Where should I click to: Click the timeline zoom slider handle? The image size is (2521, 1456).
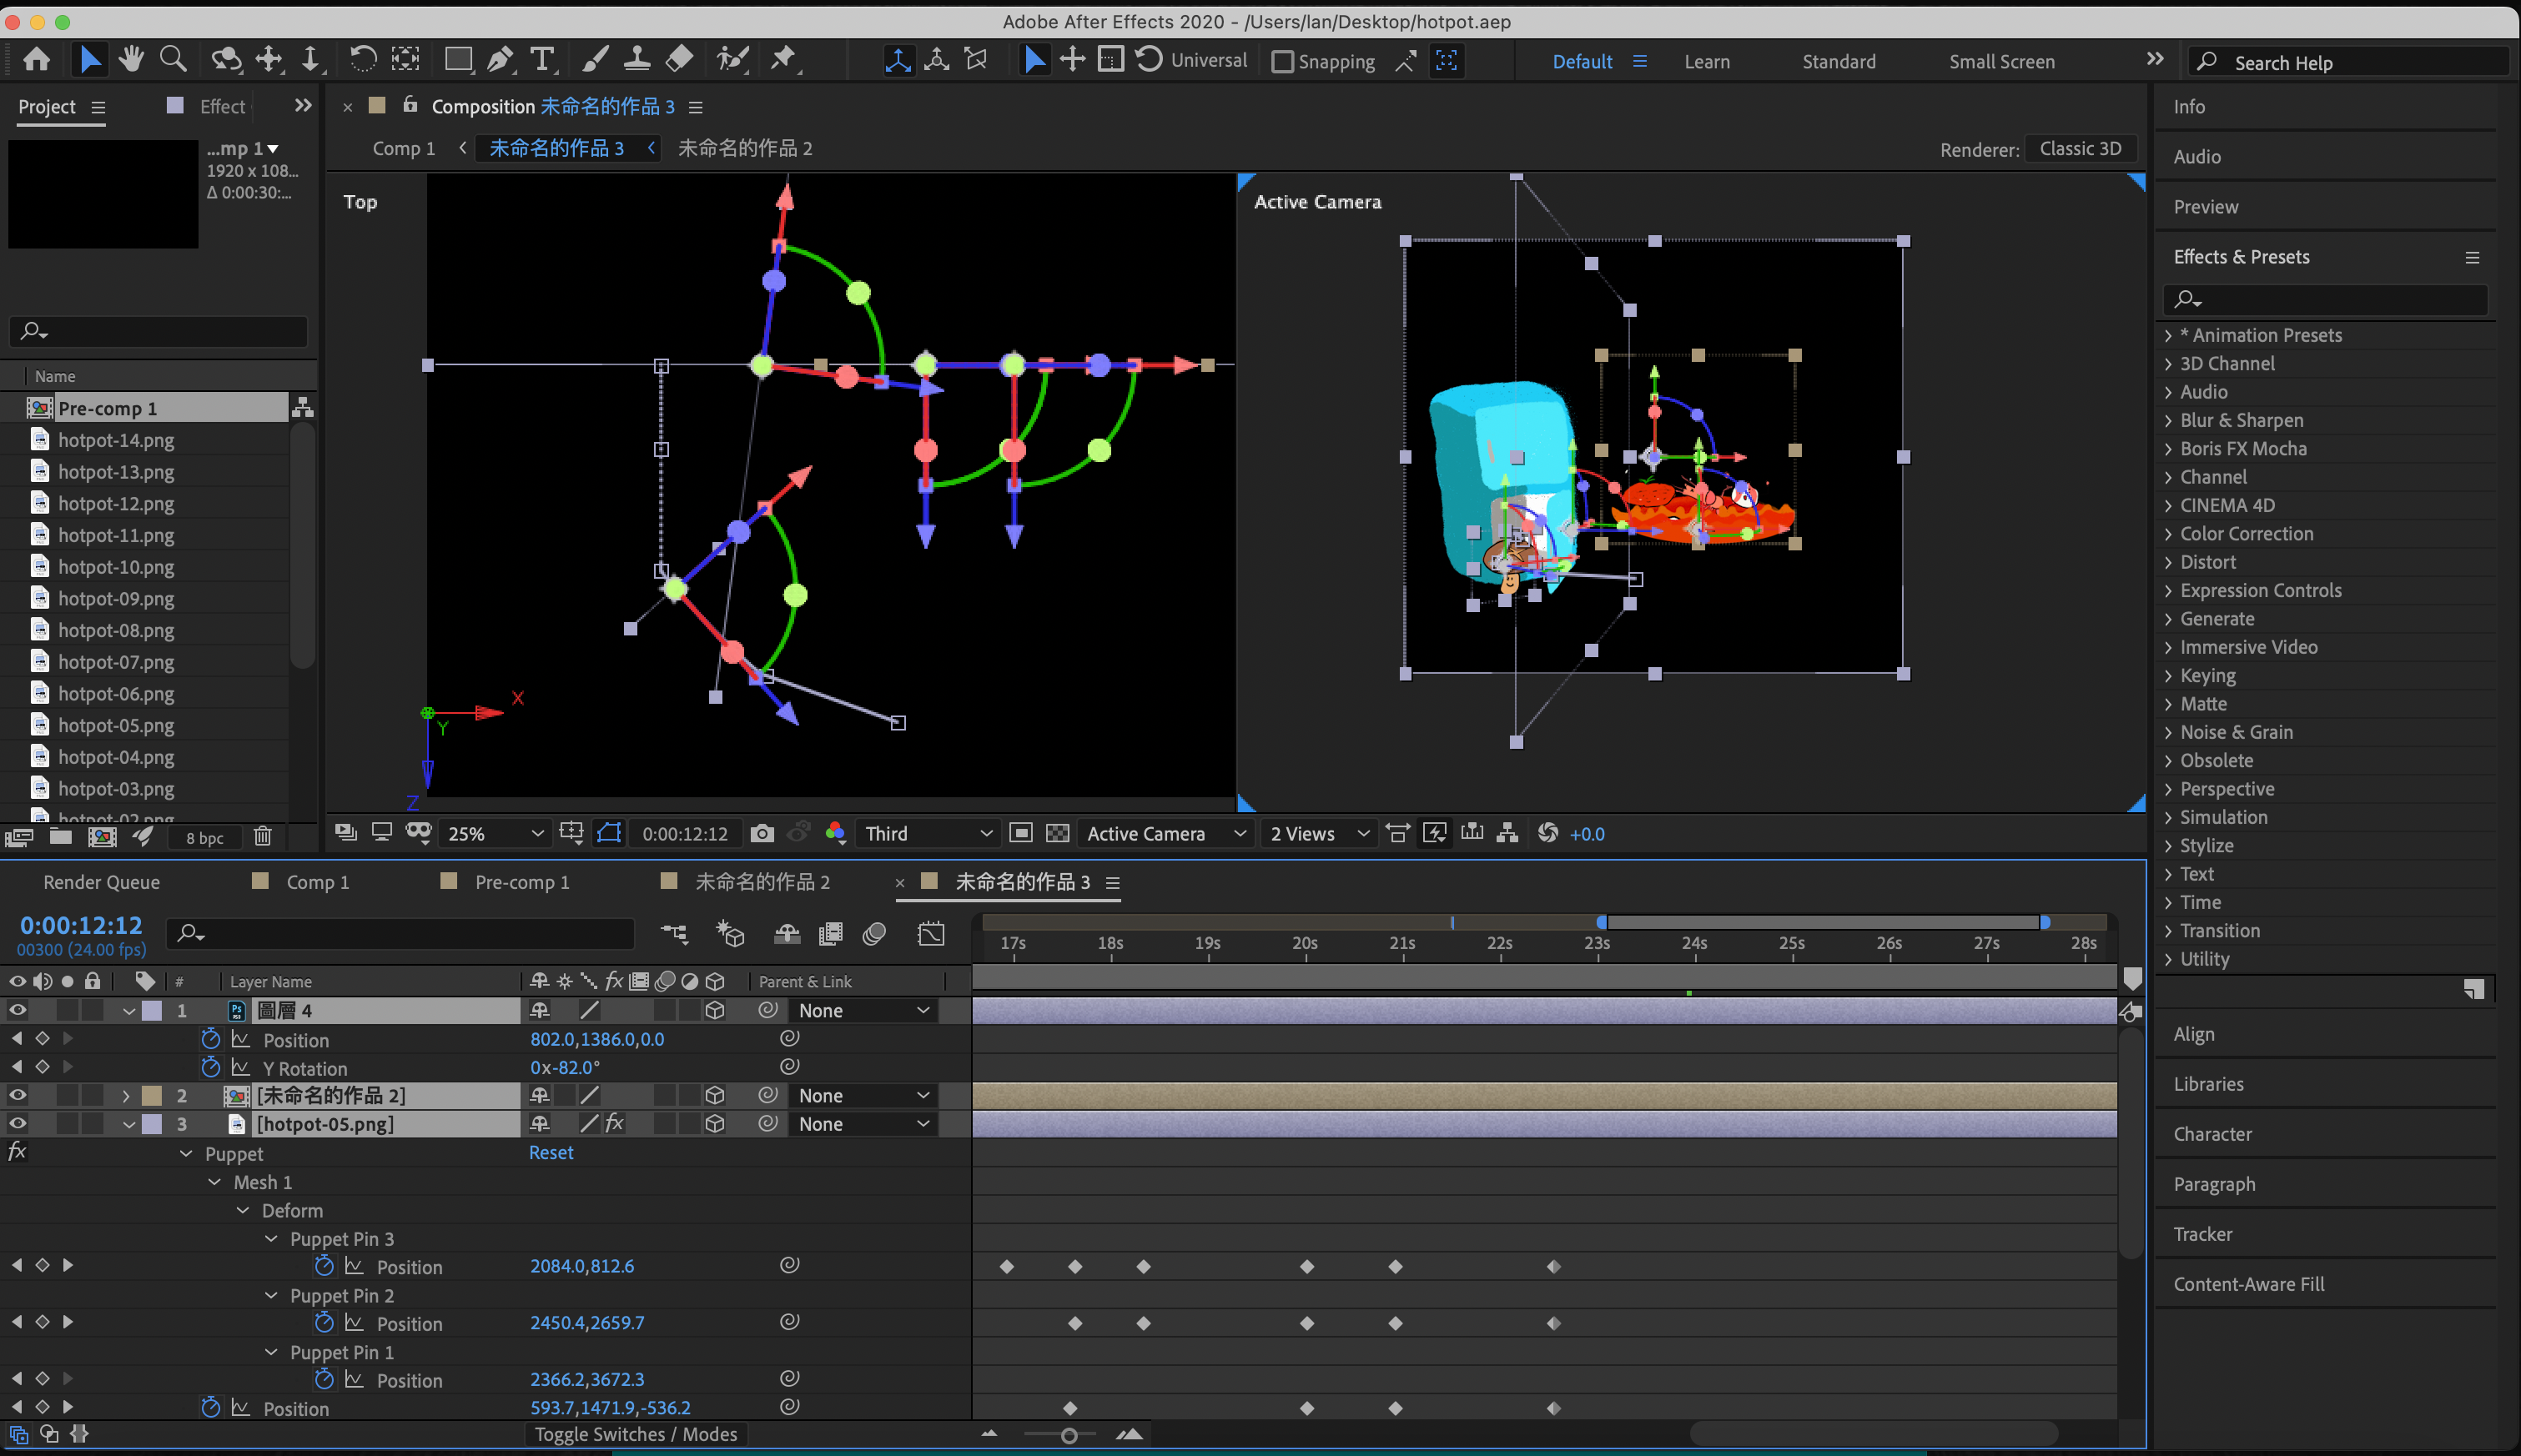pyautogui.click(x=1069, y=1435)
